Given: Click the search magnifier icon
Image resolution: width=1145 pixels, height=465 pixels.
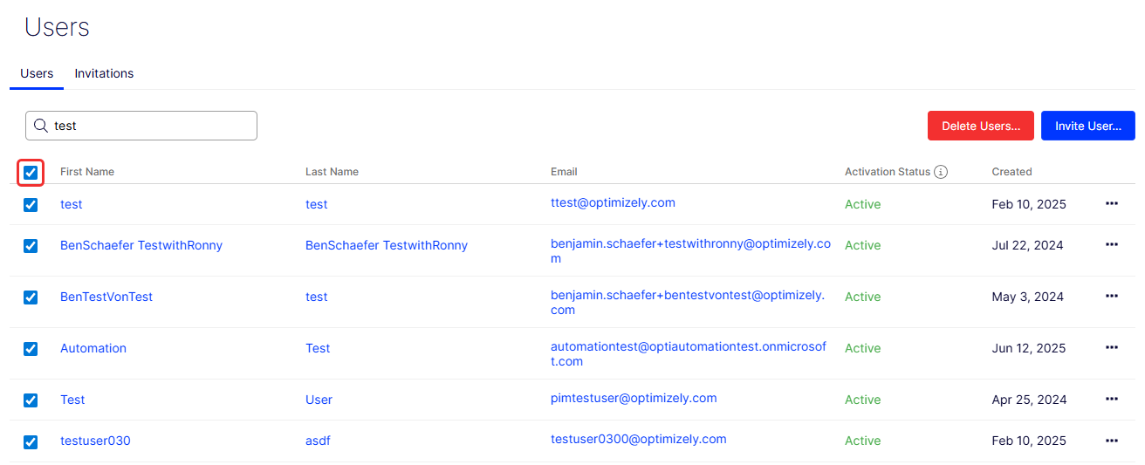Looking at the screenshot, I should pyautogui.click(x=40, y=126).
